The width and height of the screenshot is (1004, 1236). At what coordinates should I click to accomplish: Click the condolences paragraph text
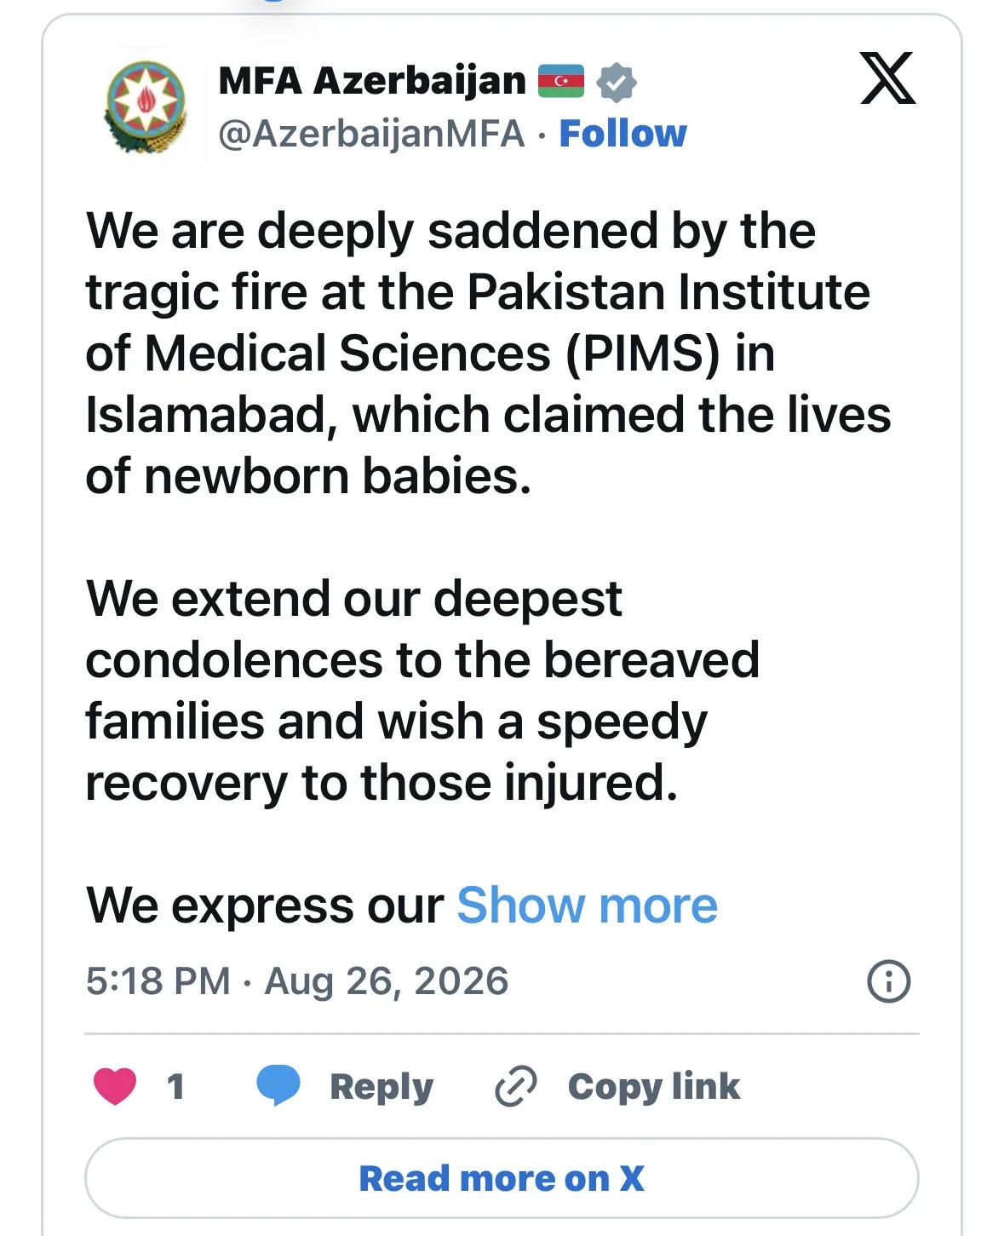(422, 691)
